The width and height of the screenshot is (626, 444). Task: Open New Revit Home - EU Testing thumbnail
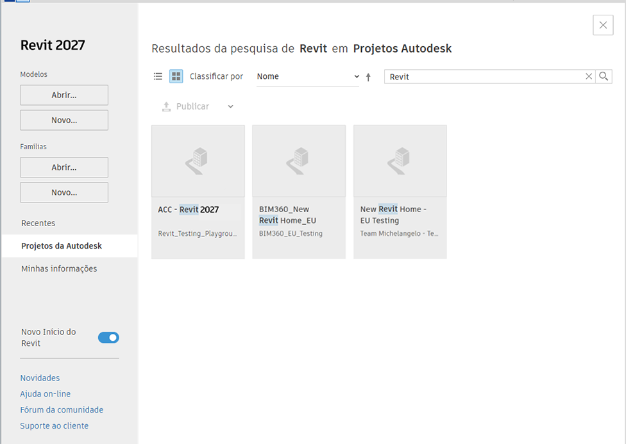(x=400, y=161)
